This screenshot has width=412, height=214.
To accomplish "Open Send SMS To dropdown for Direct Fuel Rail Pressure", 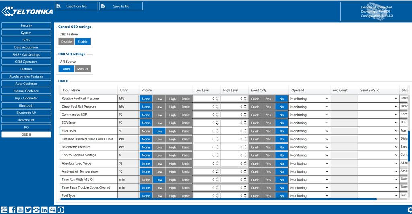I will tap(378, 107).
